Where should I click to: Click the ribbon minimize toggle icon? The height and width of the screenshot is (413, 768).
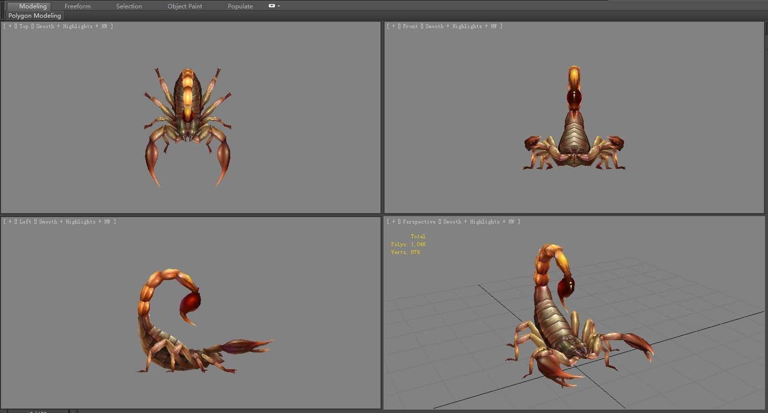[272, 6]
